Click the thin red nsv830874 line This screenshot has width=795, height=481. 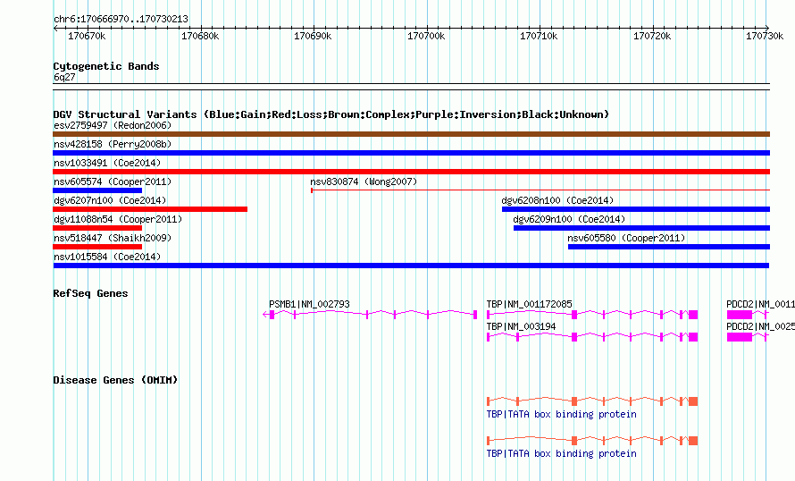click(540, 190)
